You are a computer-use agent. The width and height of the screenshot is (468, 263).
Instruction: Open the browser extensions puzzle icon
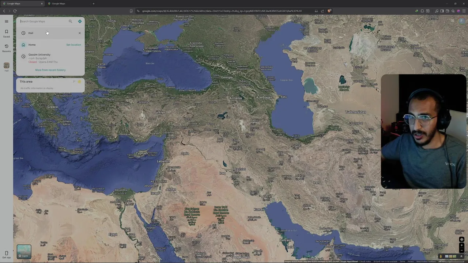pos(422,11)
